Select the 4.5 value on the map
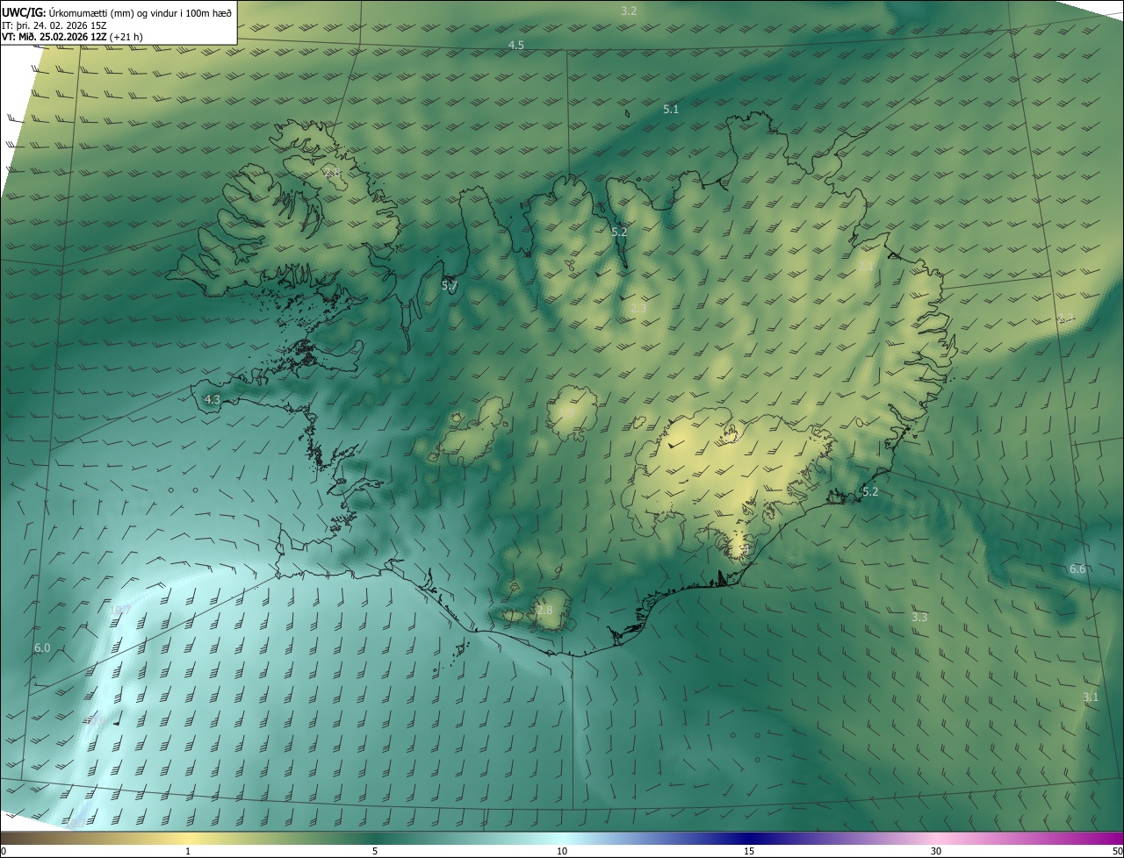 point(516,45)
